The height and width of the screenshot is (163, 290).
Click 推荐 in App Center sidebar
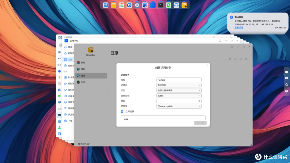(68, 47)
